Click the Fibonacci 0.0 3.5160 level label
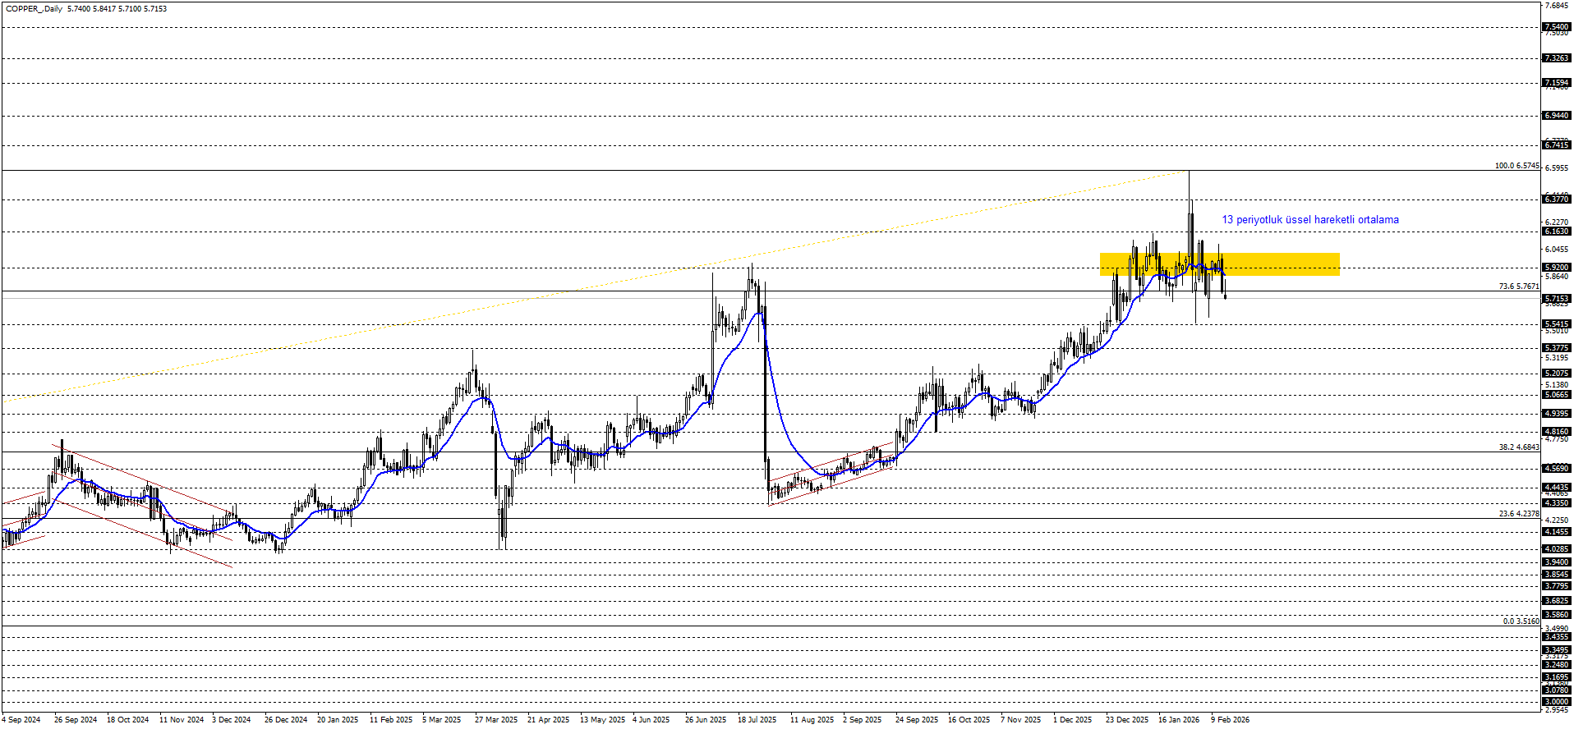The image size is (1574, 729). point(1521,621)
